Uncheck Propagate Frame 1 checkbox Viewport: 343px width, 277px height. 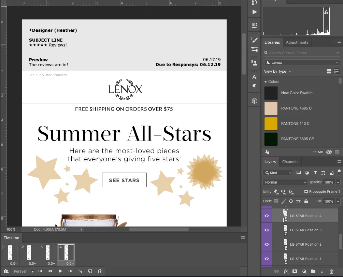(x=306, y=191)
